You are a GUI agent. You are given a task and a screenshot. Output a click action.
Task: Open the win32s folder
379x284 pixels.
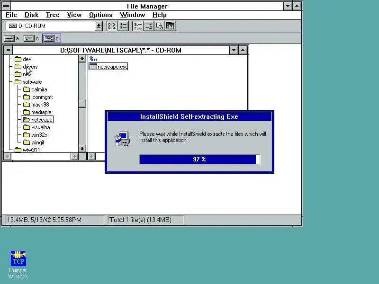click(x=35, y=135)
